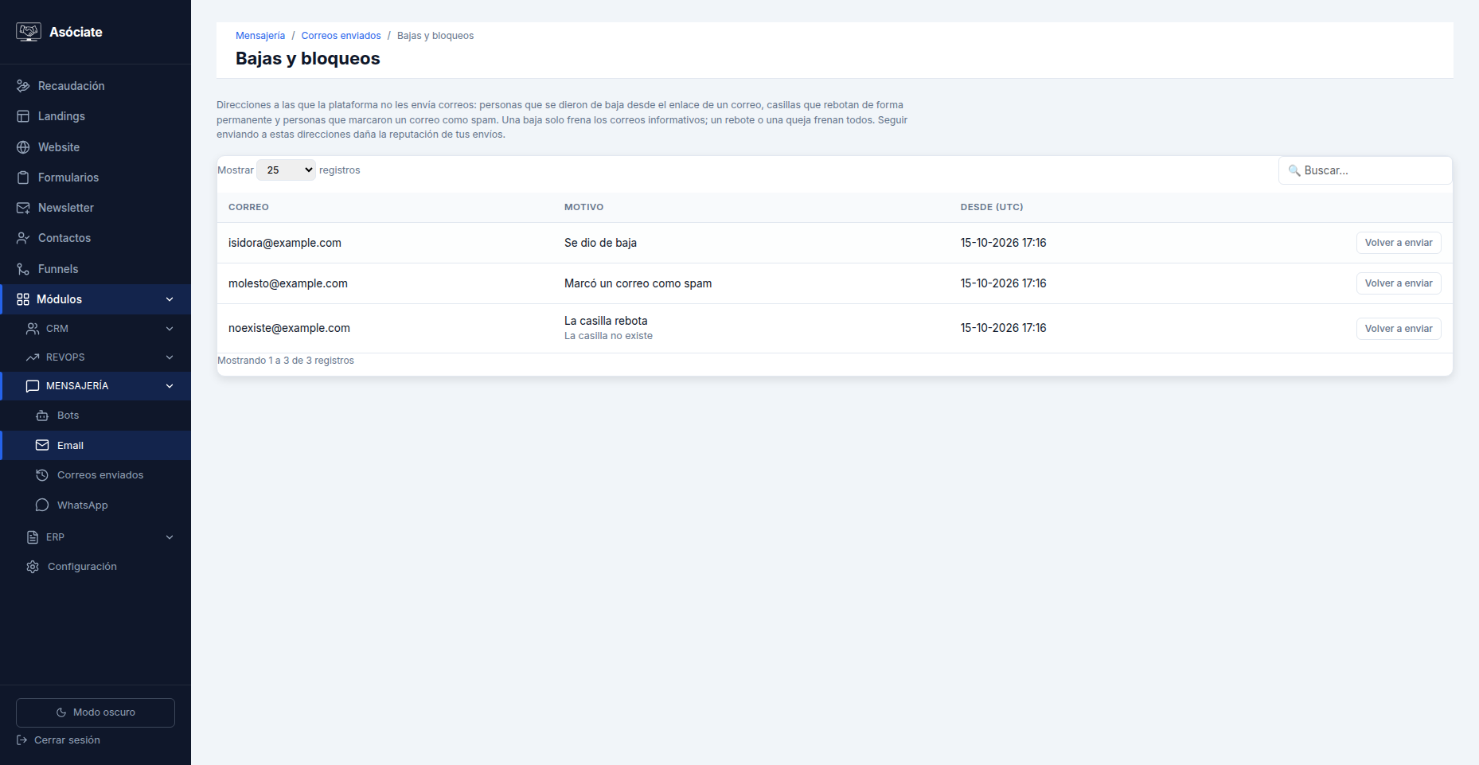Toggle Modo oscuro dark mode
The image size is (1479, 765).
click(x=96, y=712)
